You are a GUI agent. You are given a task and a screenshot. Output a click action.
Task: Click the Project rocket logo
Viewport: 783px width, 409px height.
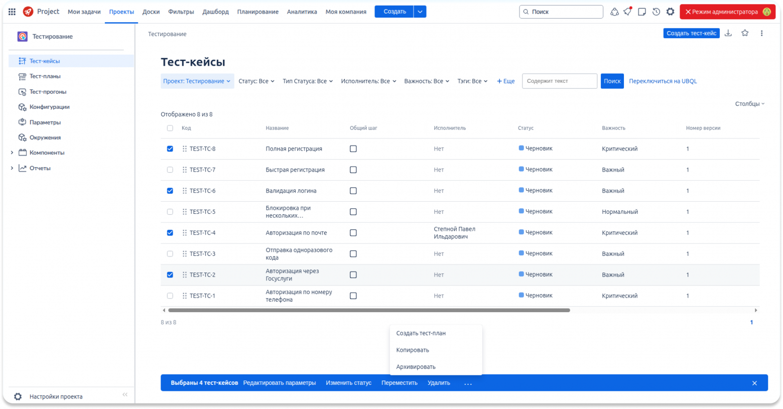tap(28, 12)
